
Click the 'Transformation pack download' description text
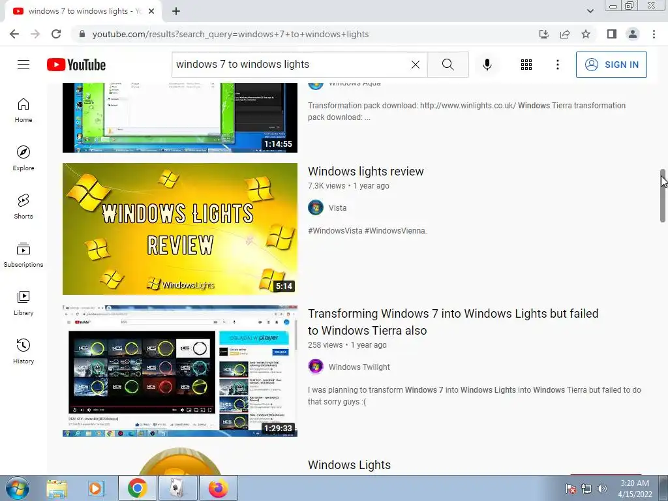coord(466,111)
